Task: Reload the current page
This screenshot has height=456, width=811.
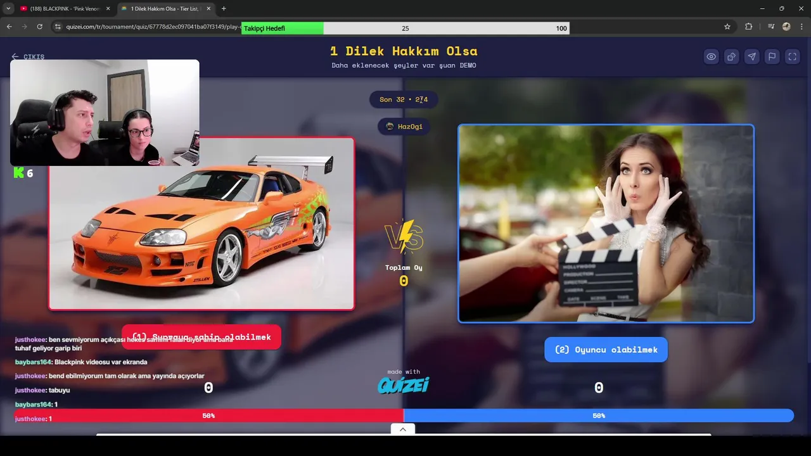Action: click(40, 27)
